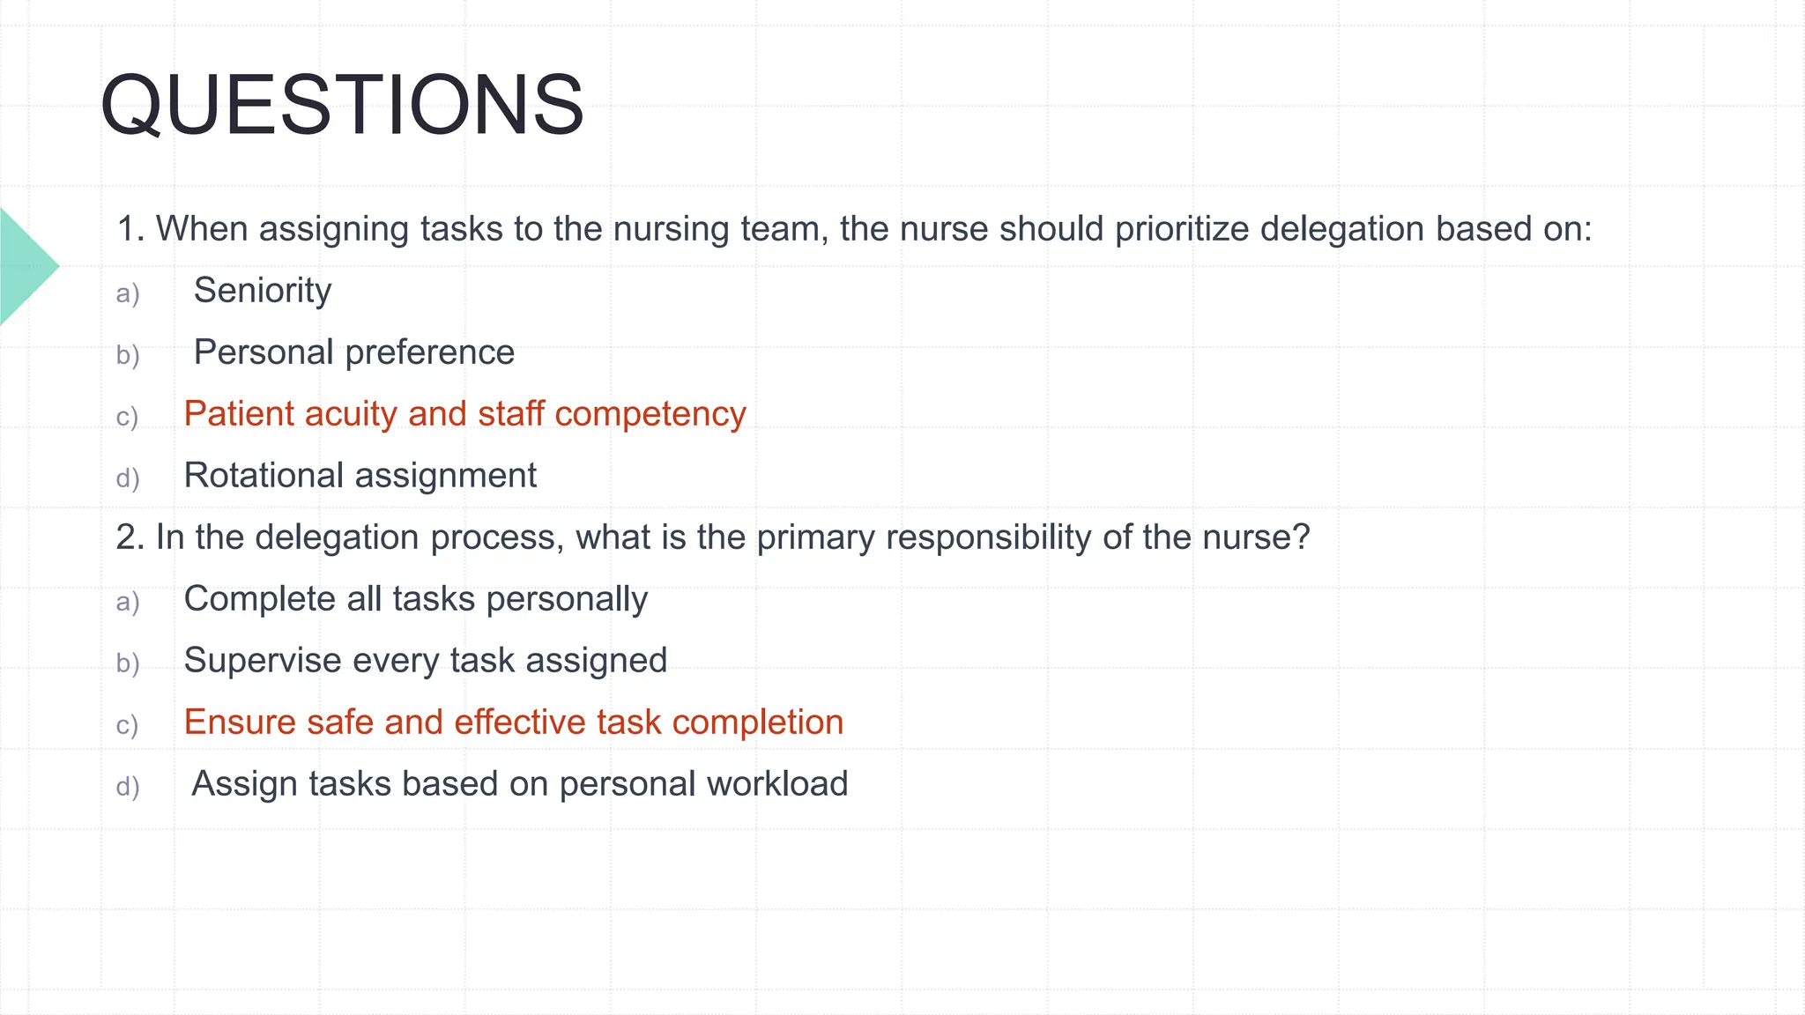This screenshot has height=1015, width=1805.
Task: Click the 'a)' marker beside Seniority
Action: tap(128, 293)
